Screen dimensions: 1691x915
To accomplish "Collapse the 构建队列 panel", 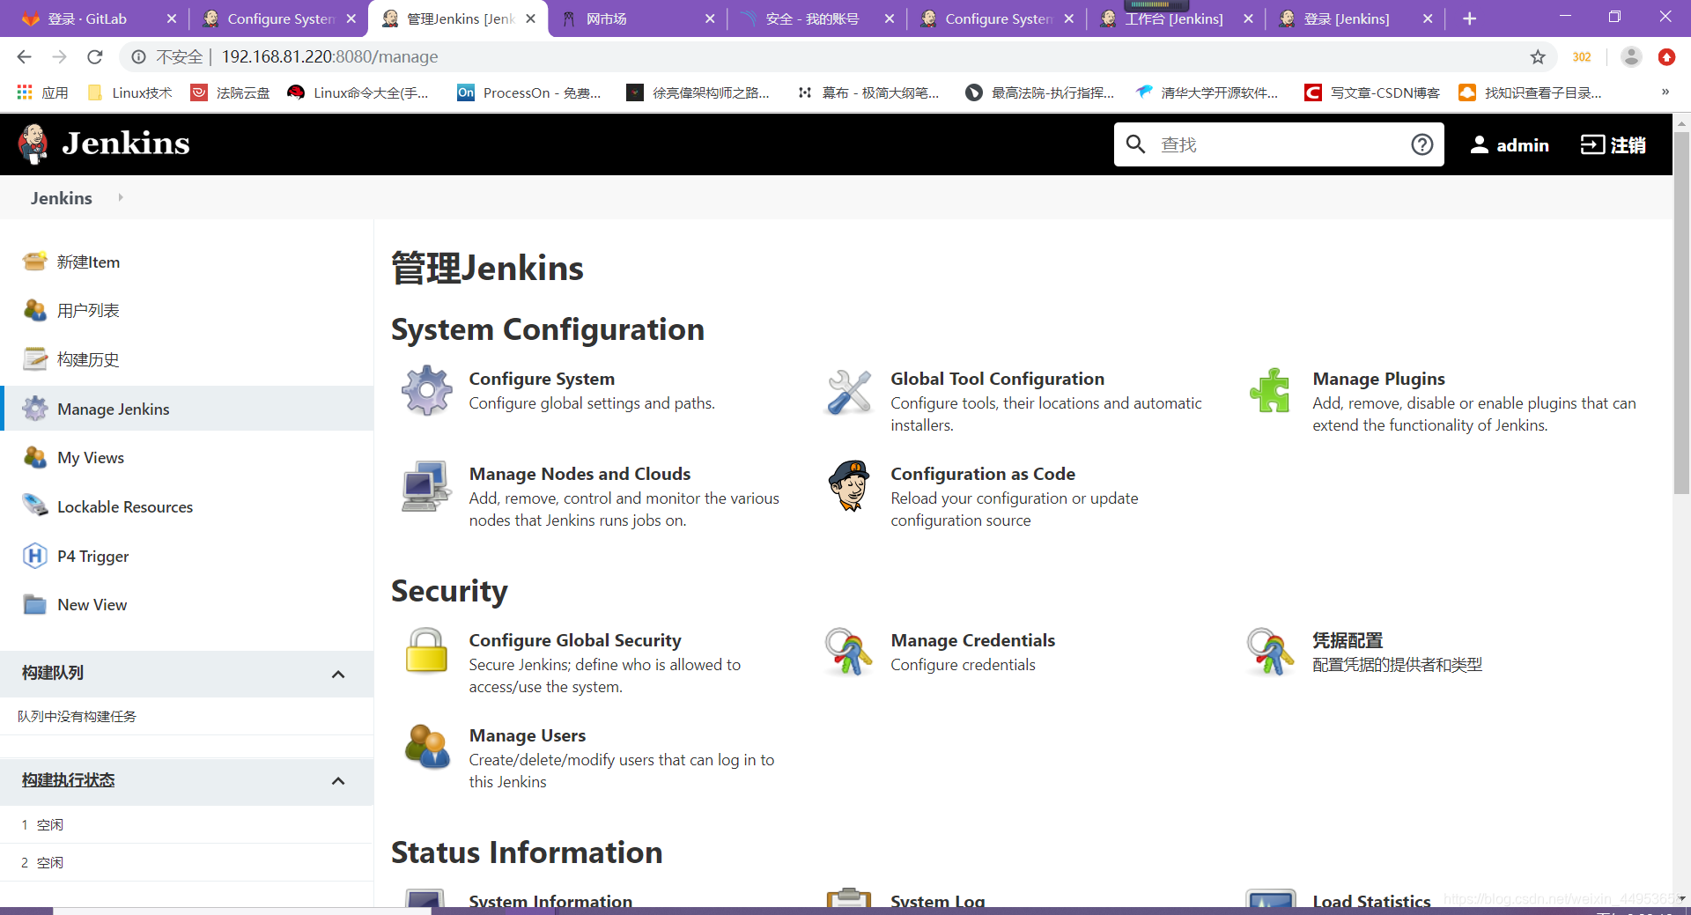I will coord(338,674).
